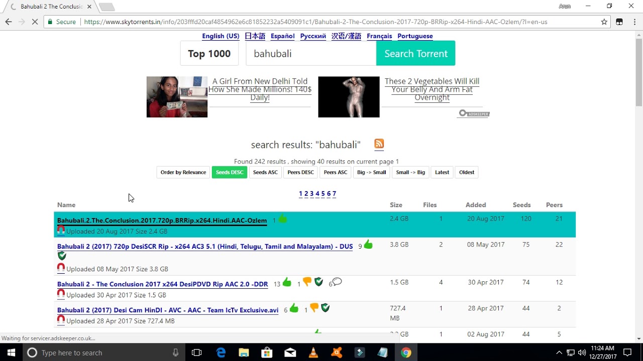Click the page vertical scrollbar thumb

tap(639, 72)
